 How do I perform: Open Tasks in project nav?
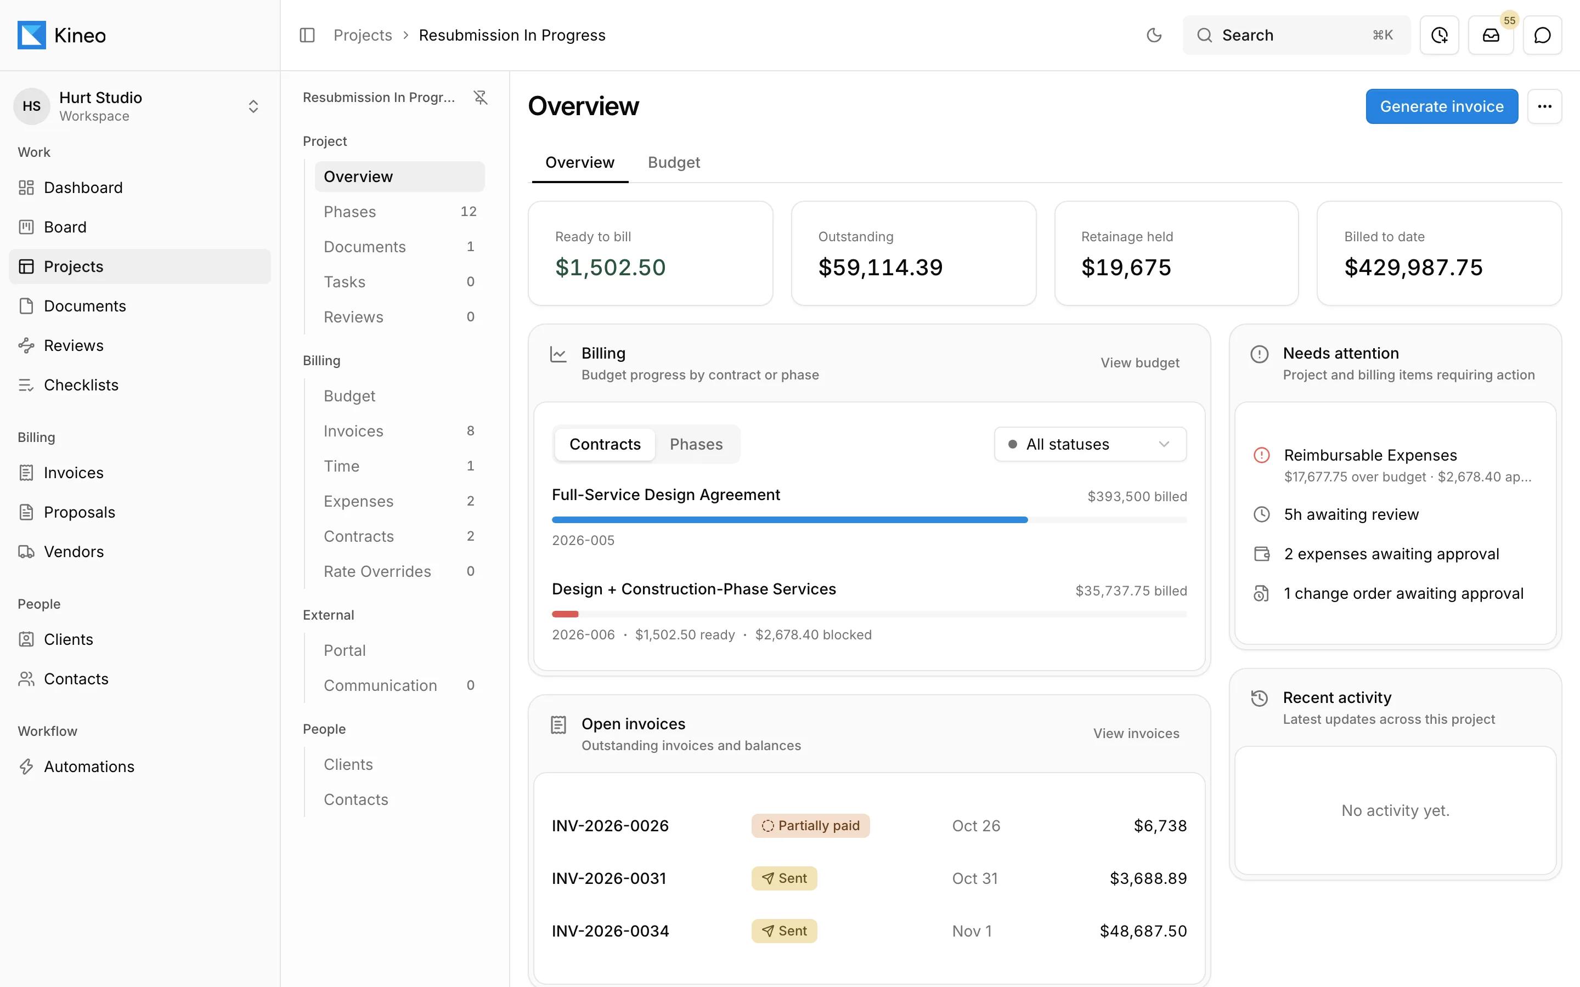tap(399, 282)
